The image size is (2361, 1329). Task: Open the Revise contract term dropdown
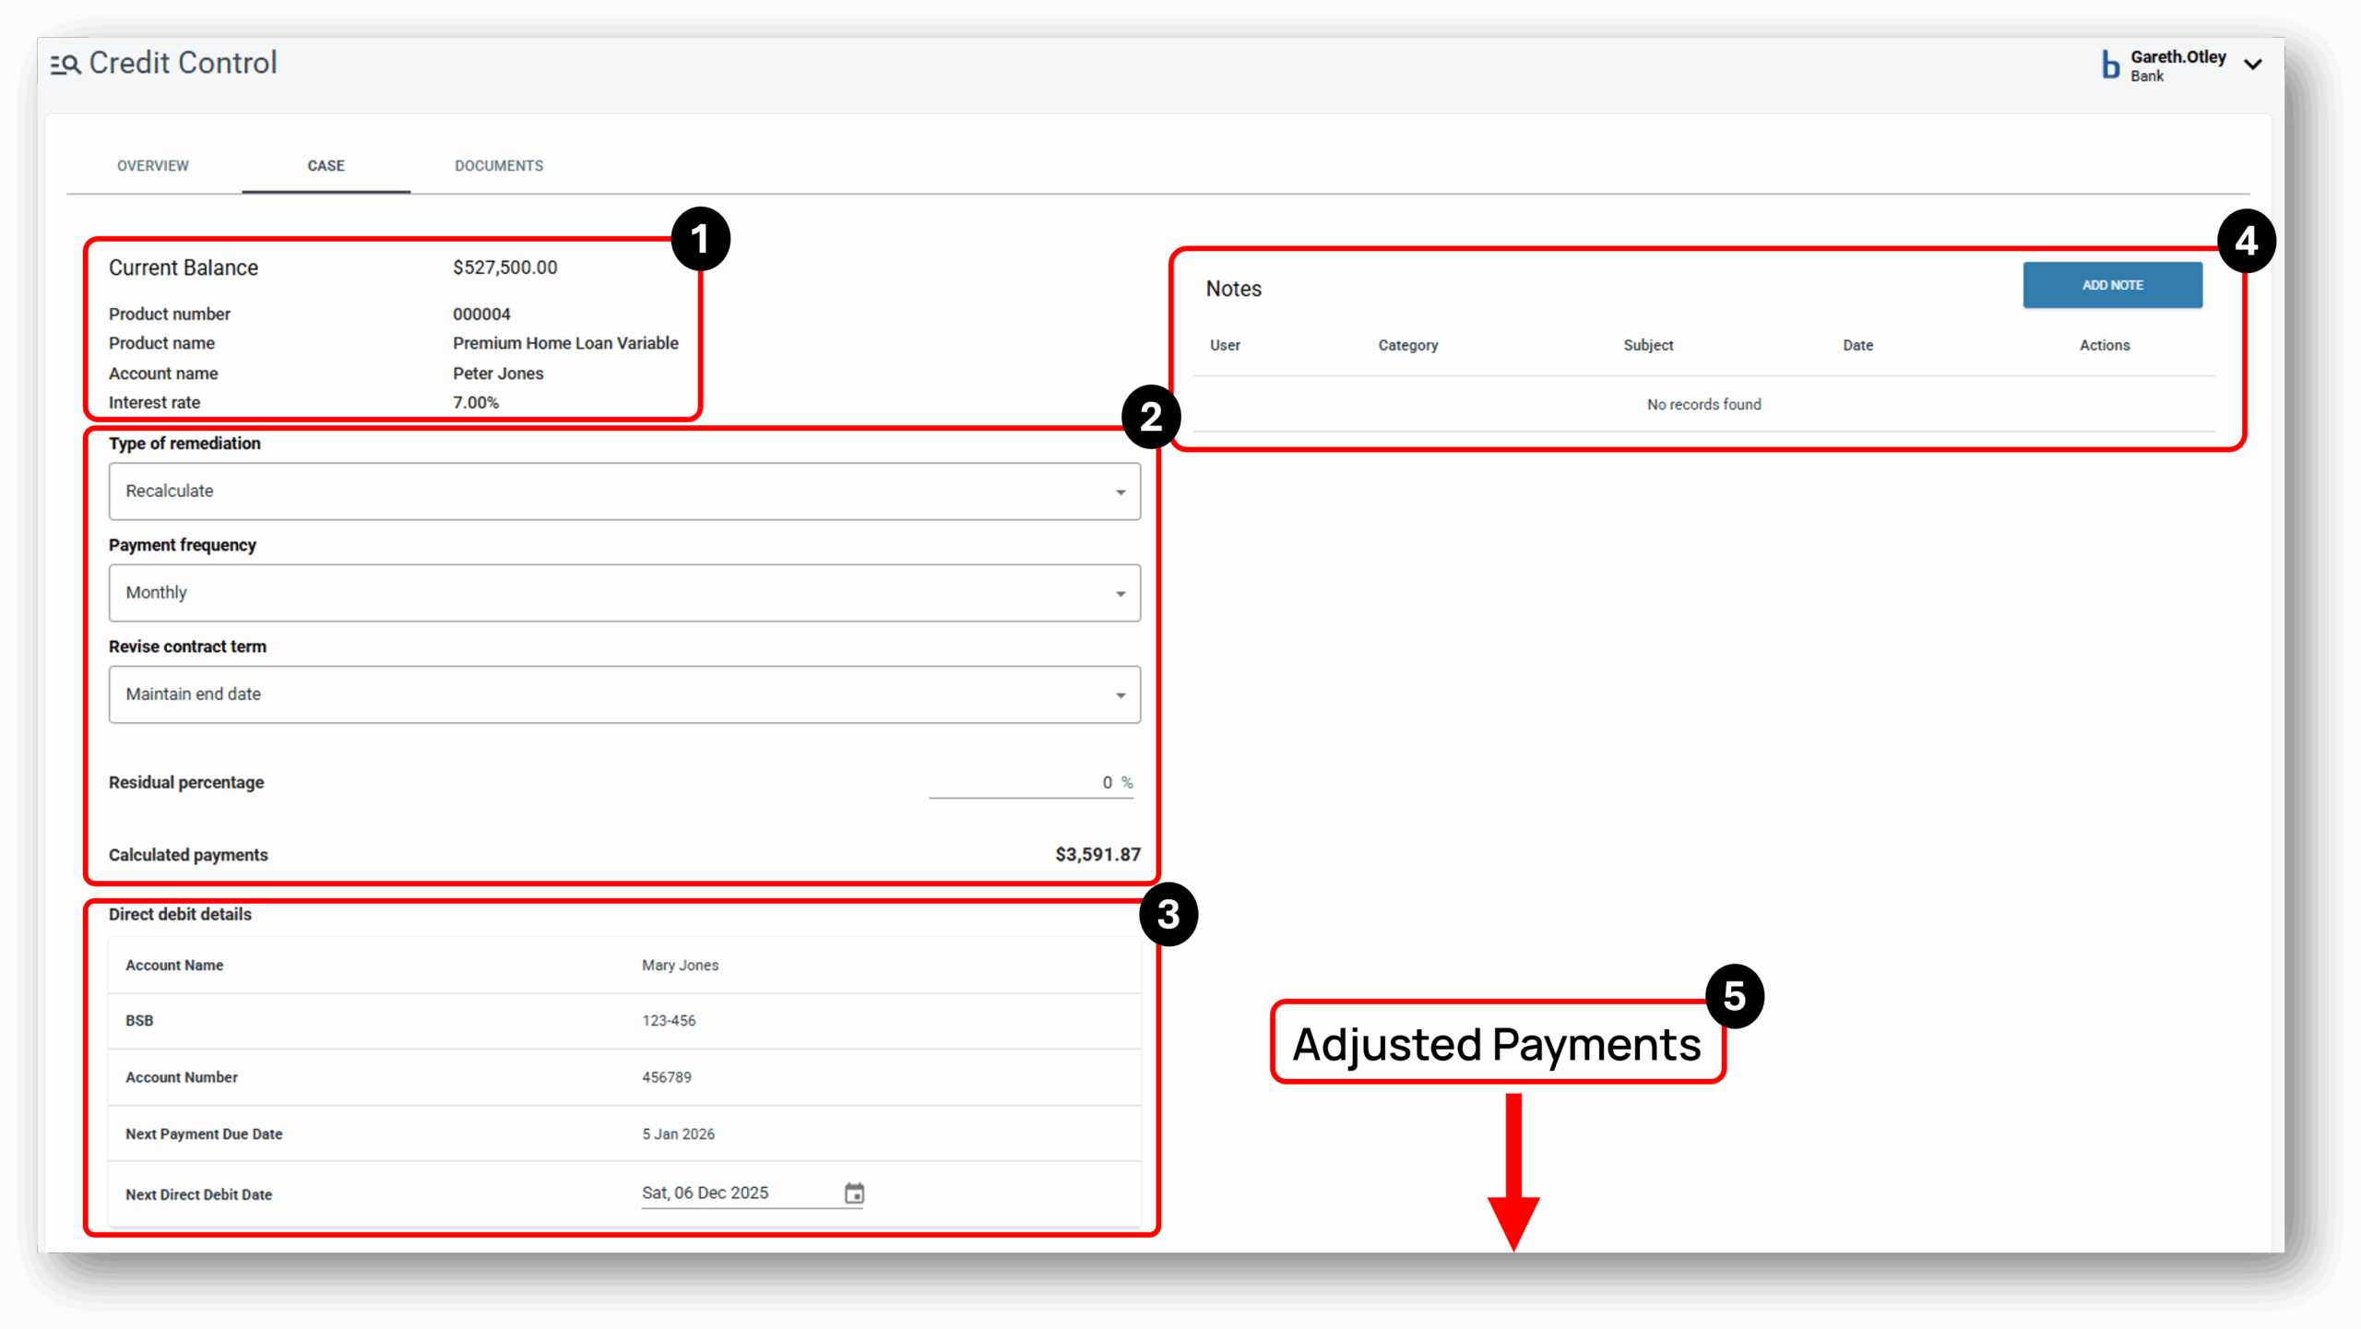click(x=624, y=694)
